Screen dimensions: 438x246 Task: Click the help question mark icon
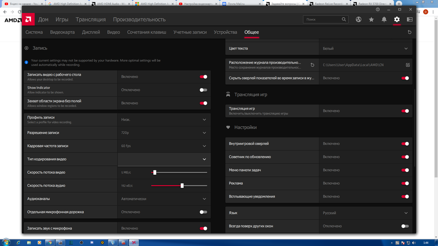[377, 9]
